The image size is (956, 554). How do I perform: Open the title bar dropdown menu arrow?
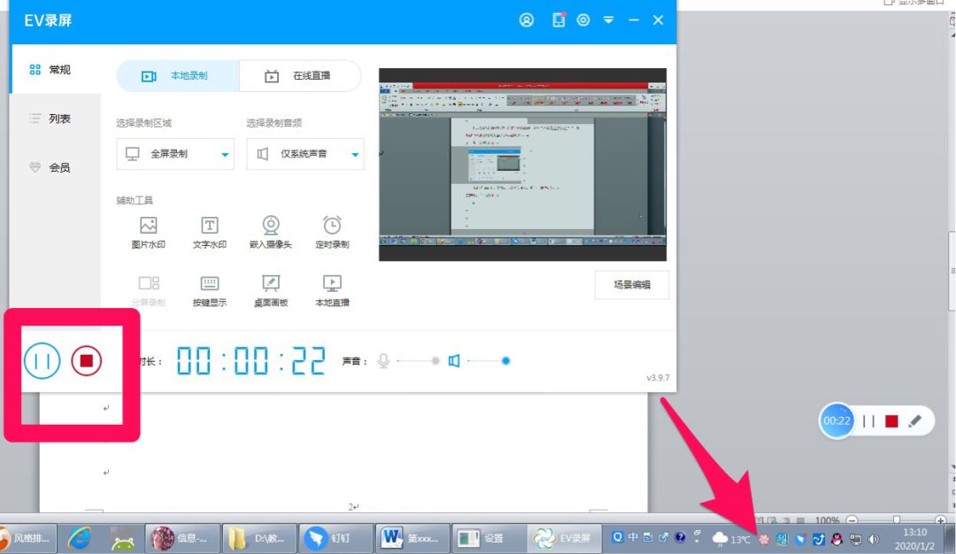click(608, 20)
